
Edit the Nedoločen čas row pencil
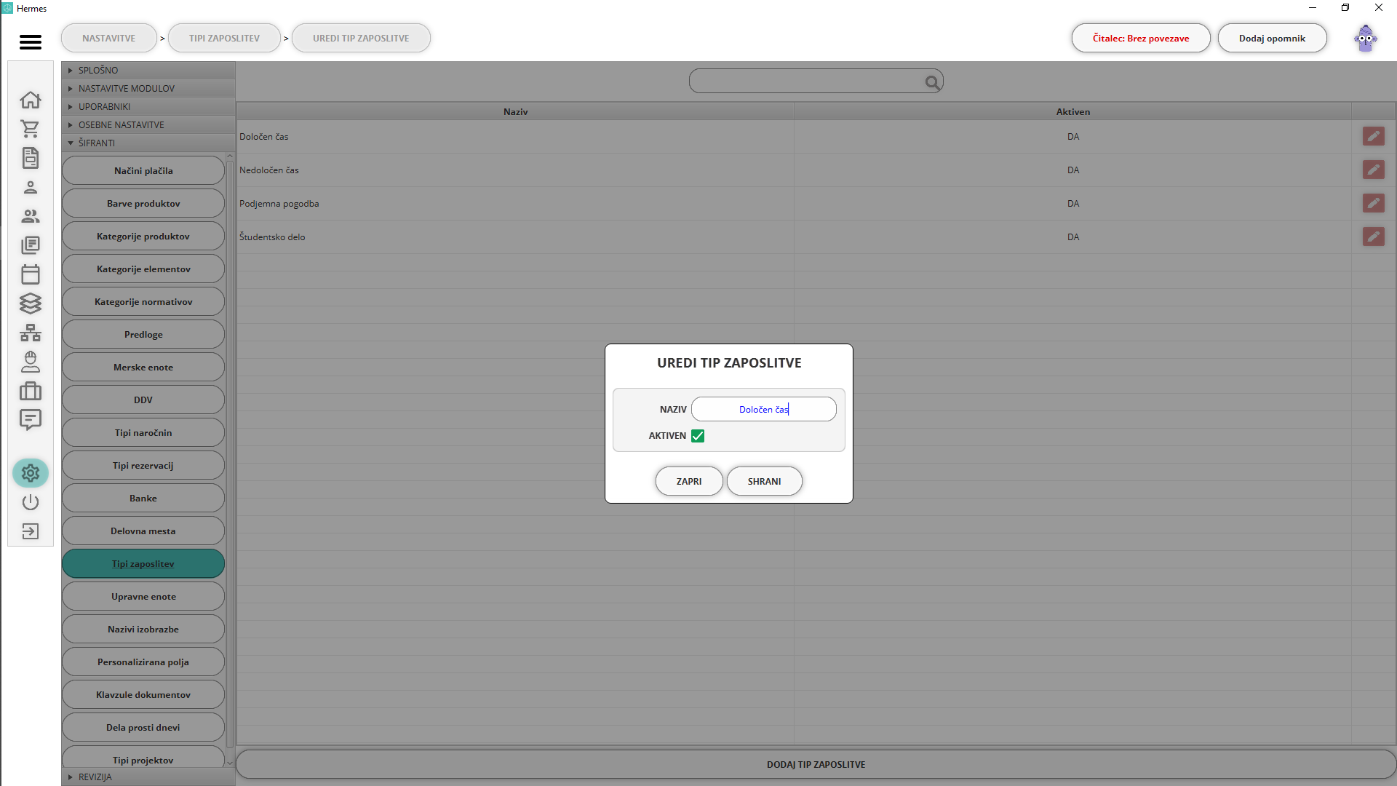pos(1373,170)
